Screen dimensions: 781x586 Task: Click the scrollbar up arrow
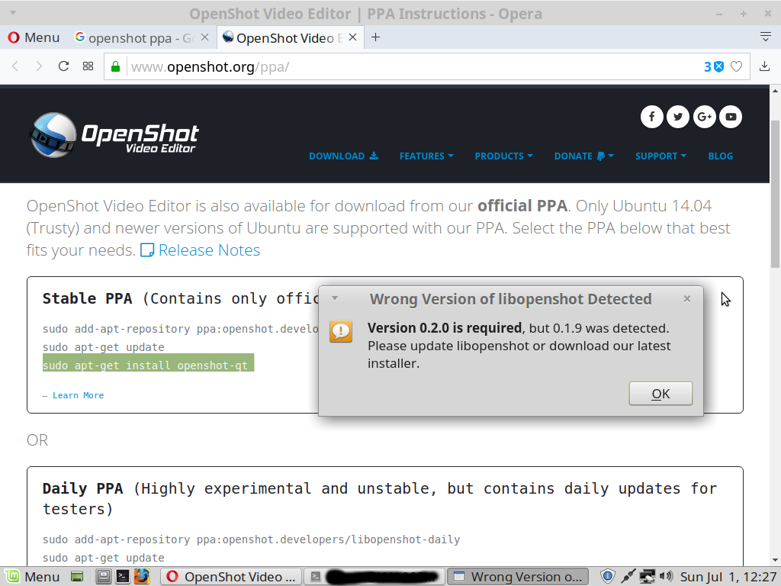[775, 91]
